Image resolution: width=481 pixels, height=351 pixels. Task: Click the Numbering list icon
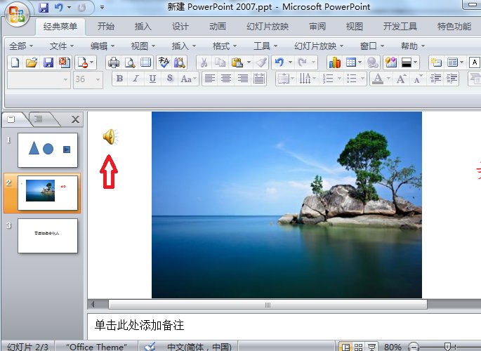(328, 79)
